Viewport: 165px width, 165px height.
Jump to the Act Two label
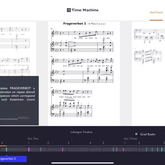pyautogui.click(x=33, y=139)
